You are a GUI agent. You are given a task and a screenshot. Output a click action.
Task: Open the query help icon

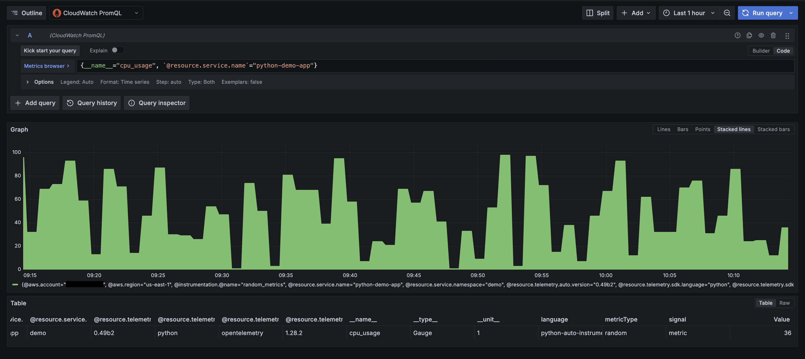737,35
